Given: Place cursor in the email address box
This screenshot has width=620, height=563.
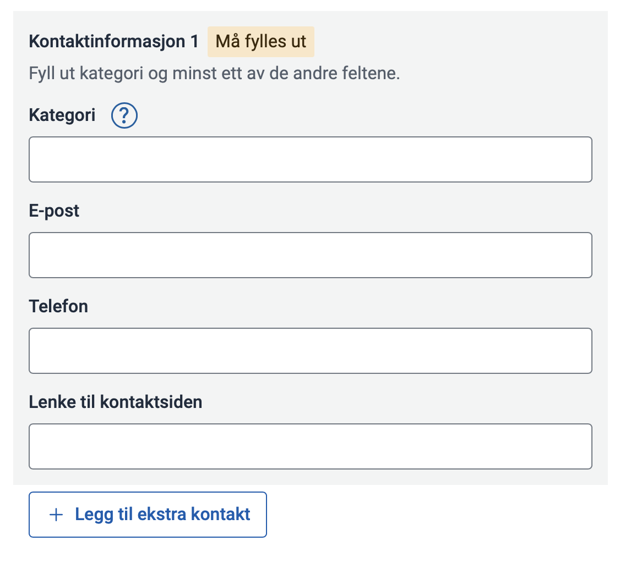Looking at the screenshot, I should click(x=310, y=255).
